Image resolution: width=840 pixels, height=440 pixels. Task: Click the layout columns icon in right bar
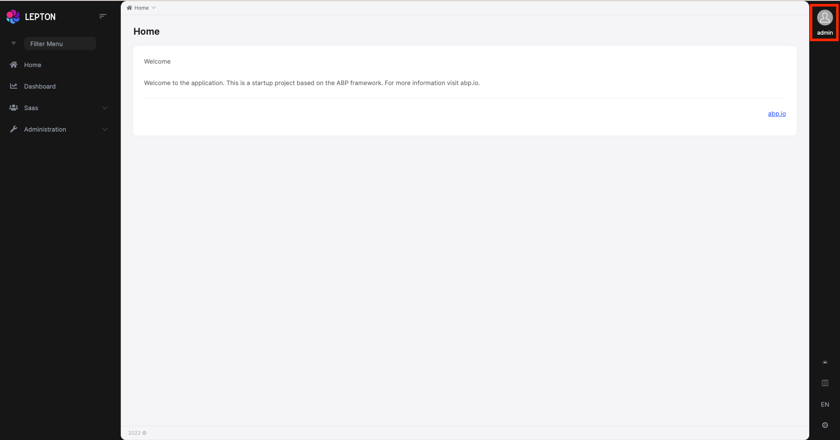[825, 383]
